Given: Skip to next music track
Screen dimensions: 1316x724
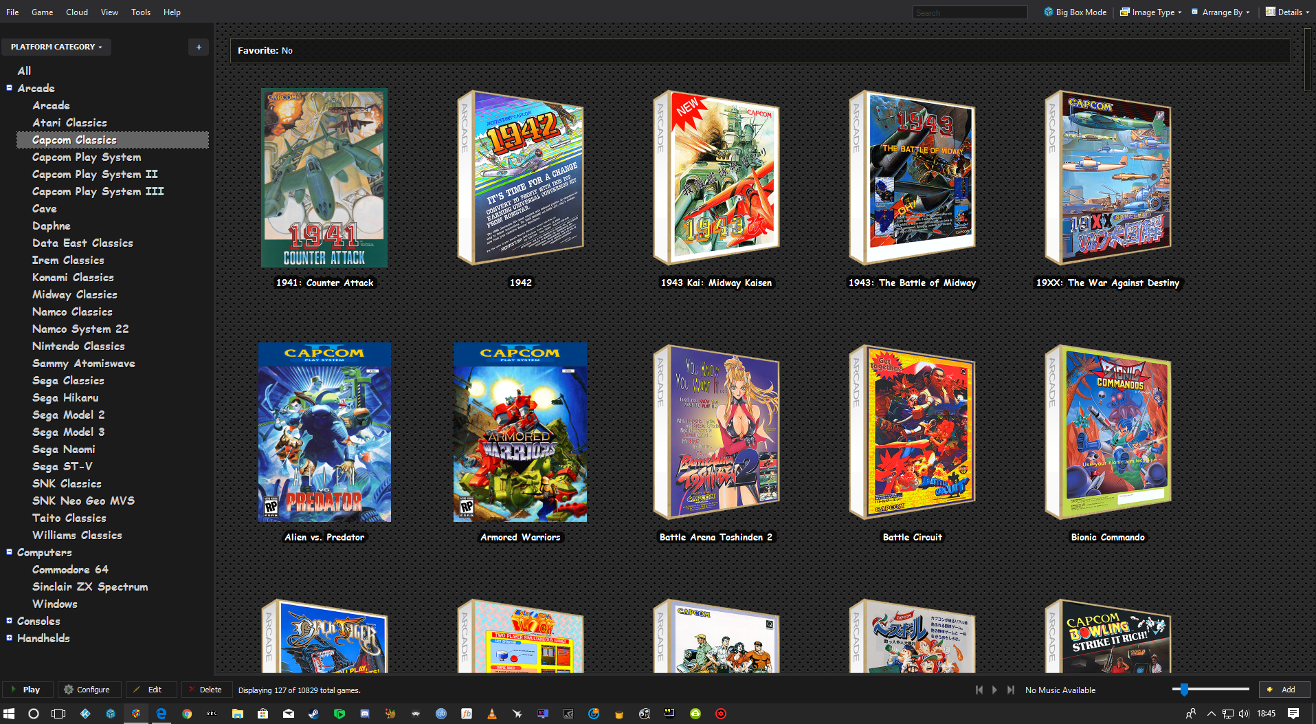Looking at the screenshot, I should coord(1011,690).
